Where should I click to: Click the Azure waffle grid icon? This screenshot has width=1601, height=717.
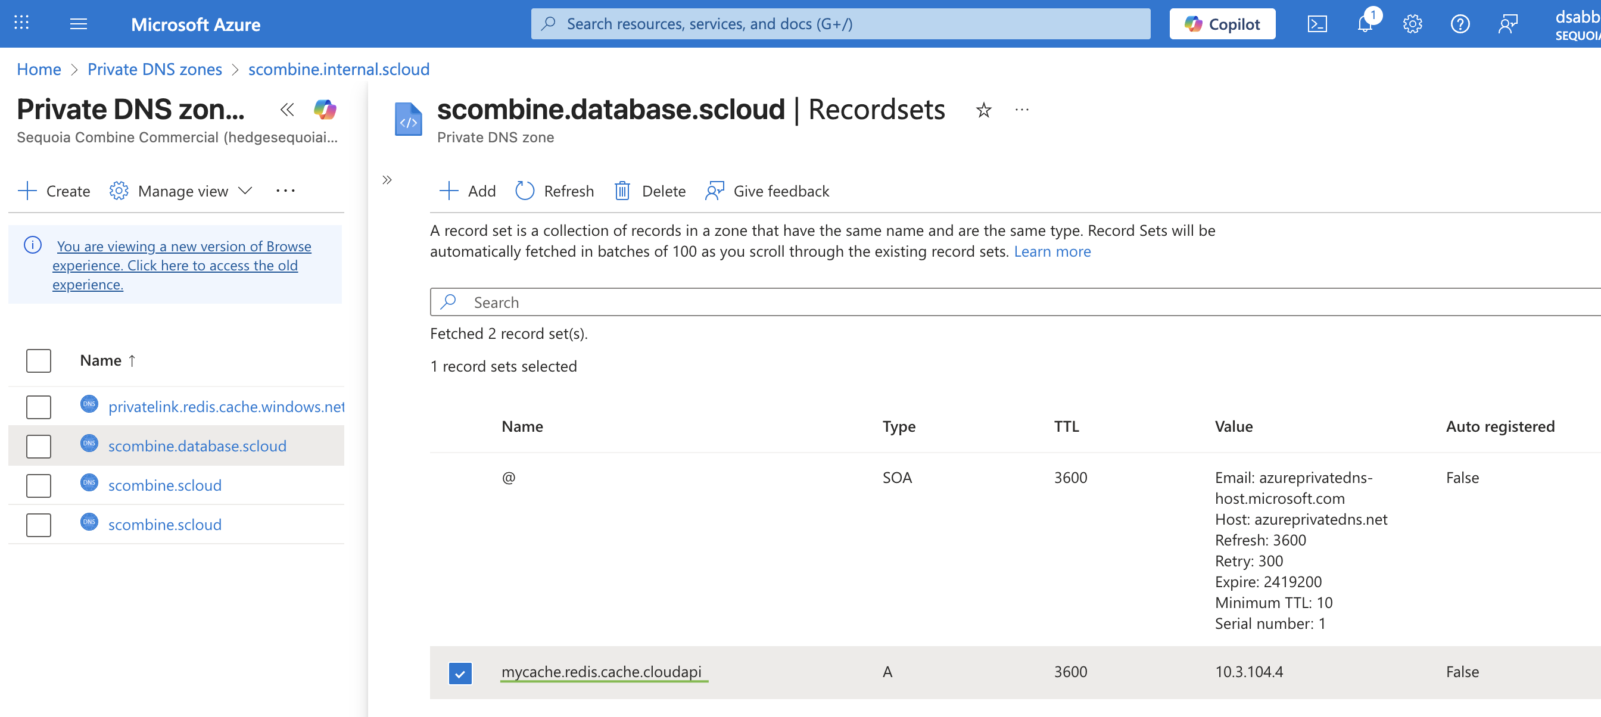(x=20, y=24)
